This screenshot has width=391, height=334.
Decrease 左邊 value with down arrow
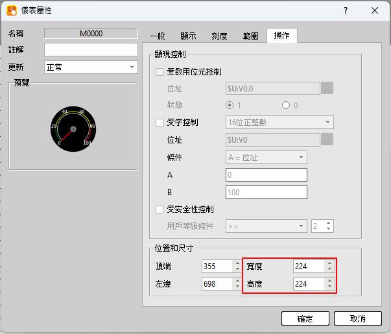pyautogui.click(x=237, y=287)
